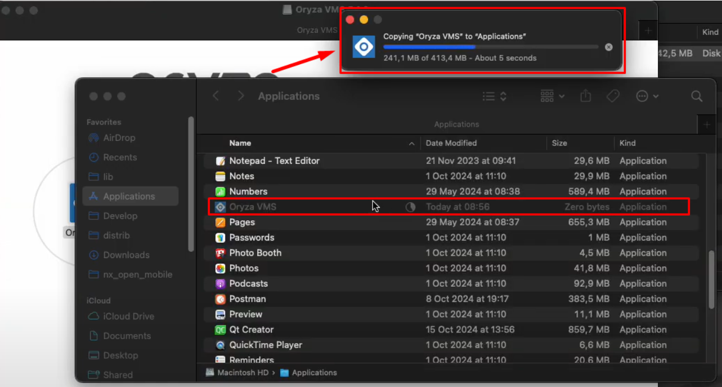Select Applications in the sidebar

131,197
